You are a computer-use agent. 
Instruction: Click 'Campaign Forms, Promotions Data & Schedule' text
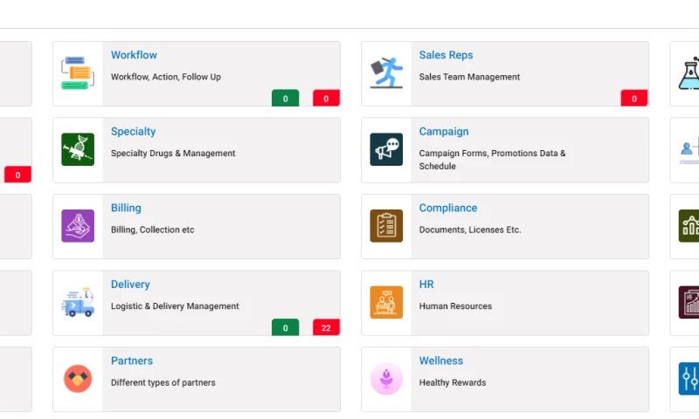point(492,160)
